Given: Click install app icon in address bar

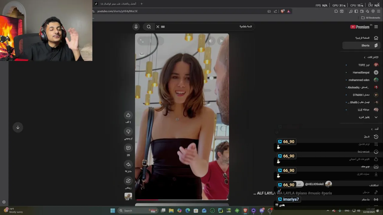Looking at the screenshot, I should 269,11.
